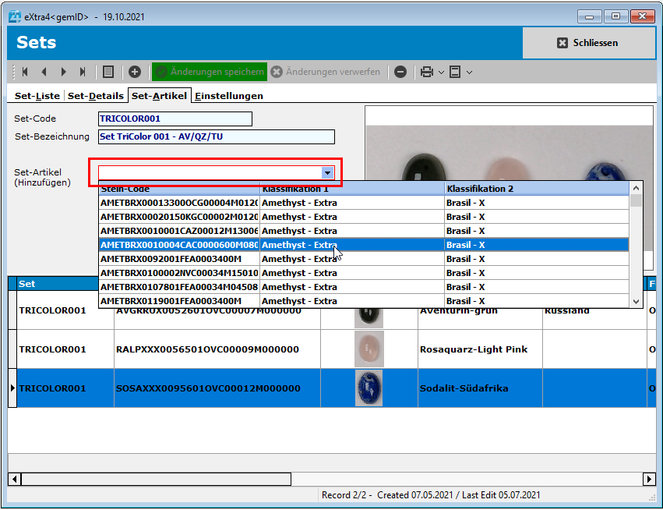Image resolution: width=663 pixels, height=510 pixels.
Task: Click into the Set-Bezeichnung field
Action: [216, 137]
